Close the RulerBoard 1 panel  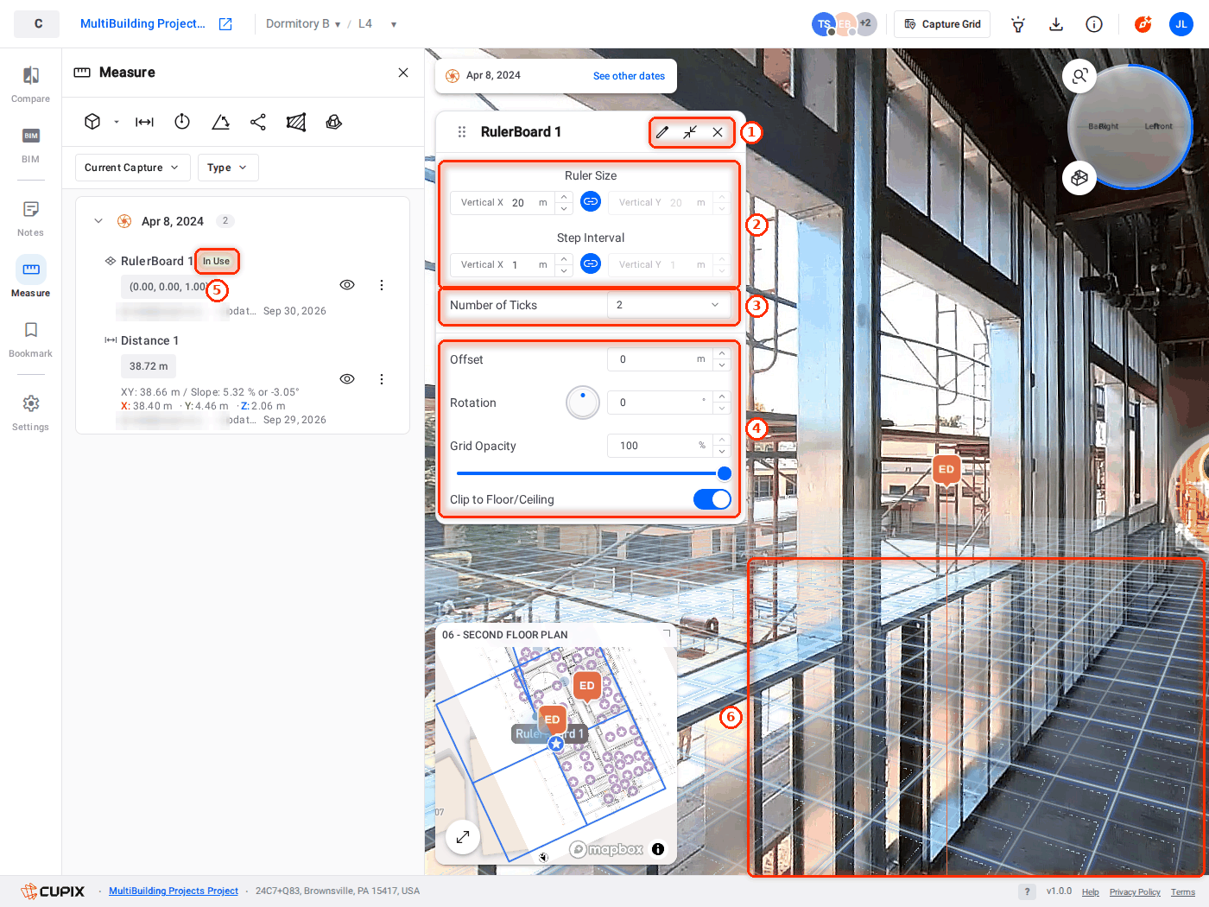718,132
